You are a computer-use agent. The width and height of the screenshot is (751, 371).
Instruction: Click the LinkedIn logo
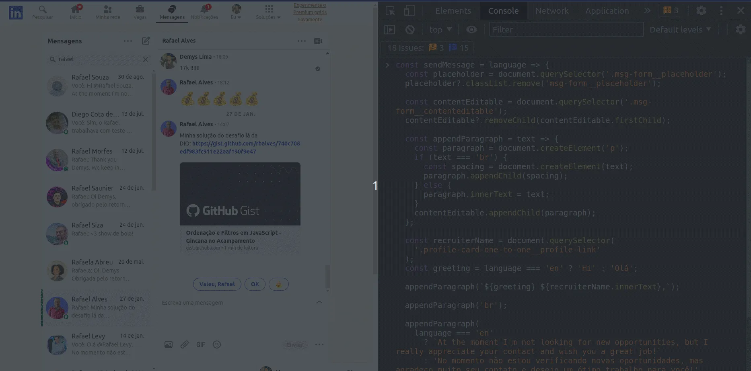click(16, 12)
